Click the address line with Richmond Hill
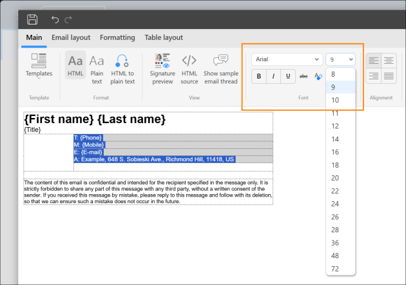The height and width of the screenshot is (285, 406). click(x=154, y=159)
